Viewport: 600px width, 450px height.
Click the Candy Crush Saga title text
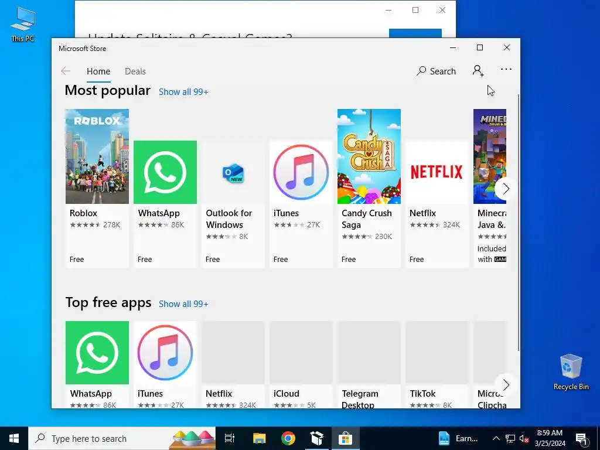click(x=367, y=219)
